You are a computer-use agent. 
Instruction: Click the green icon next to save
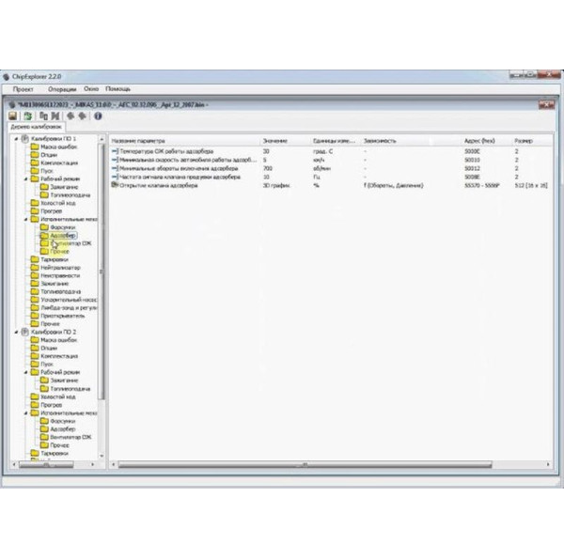[29, 116]
